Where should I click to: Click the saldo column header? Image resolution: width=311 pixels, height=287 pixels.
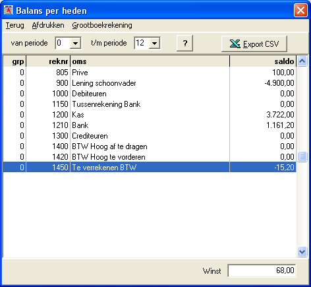coord(263,61)
